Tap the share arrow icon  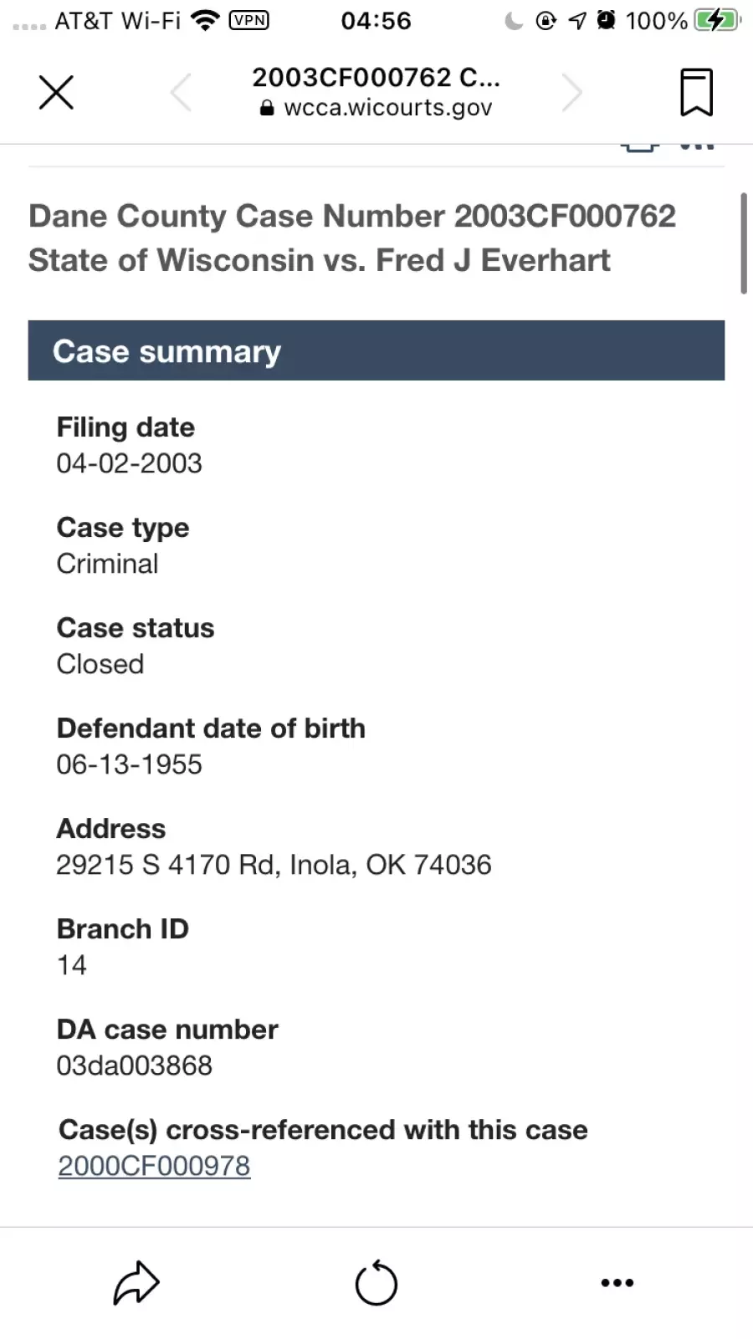click(136, 1282)
